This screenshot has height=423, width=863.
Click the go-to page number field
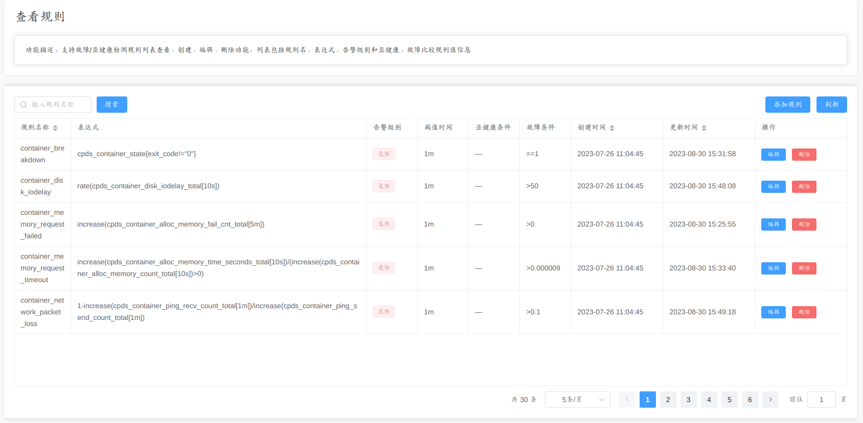[821, 400]
